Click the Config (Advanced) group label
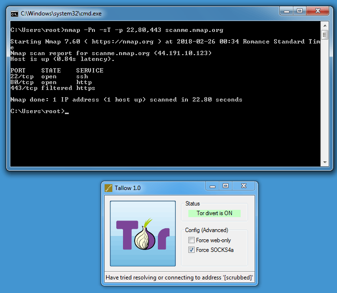Image resolution: width=337 pixels, height=293 pixels. (x=206, y=230)
